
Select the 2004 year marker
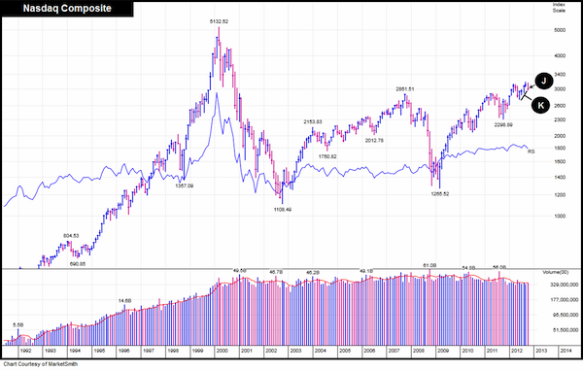coord(320,351)
